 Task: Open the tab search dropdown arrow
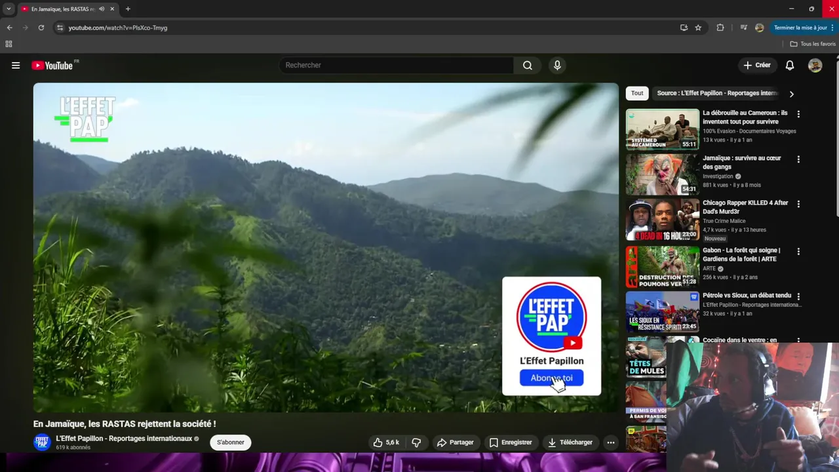coord(9,9)
